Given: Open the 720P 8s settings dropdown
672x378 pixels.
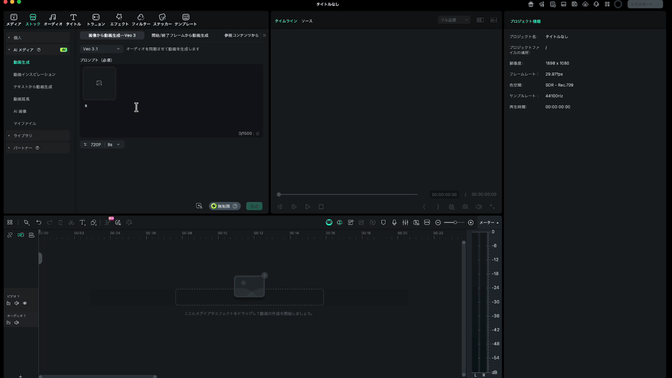Looking at the screenshot, I should [x=102, y=144].
